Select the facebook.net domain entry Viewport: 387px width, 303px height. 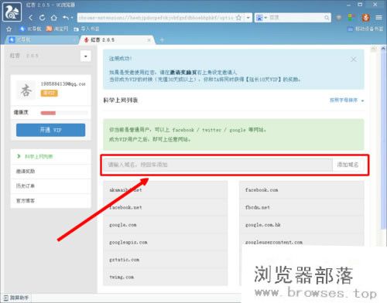(x=166, y=207)
